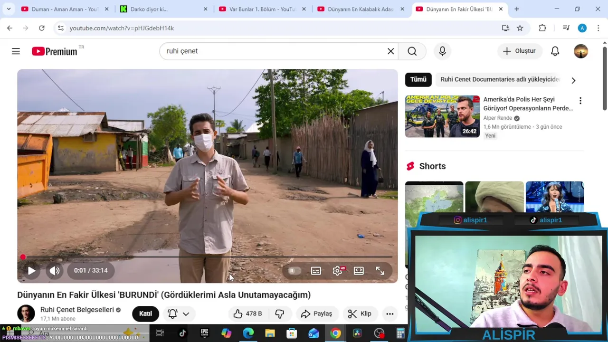Open the Amerika'da Polis video thumbnail
This screenshot has height=342, width=608.
coord(442,116)
